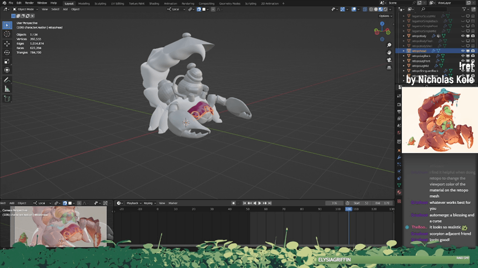Expand the retopoBody outliner row
Image resolution: width=478 pixels, height=268 pixels.
point(404,36)
